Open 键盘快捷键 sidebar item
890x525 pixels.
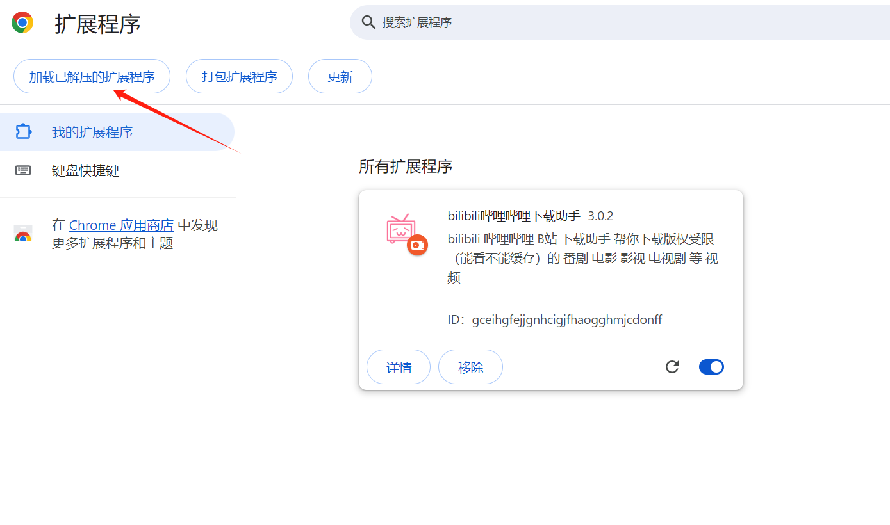coord(117,170)
